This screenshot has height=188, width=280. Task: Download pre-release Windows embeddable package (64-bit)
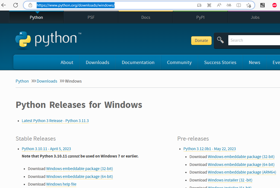click(x=241, y=165)
